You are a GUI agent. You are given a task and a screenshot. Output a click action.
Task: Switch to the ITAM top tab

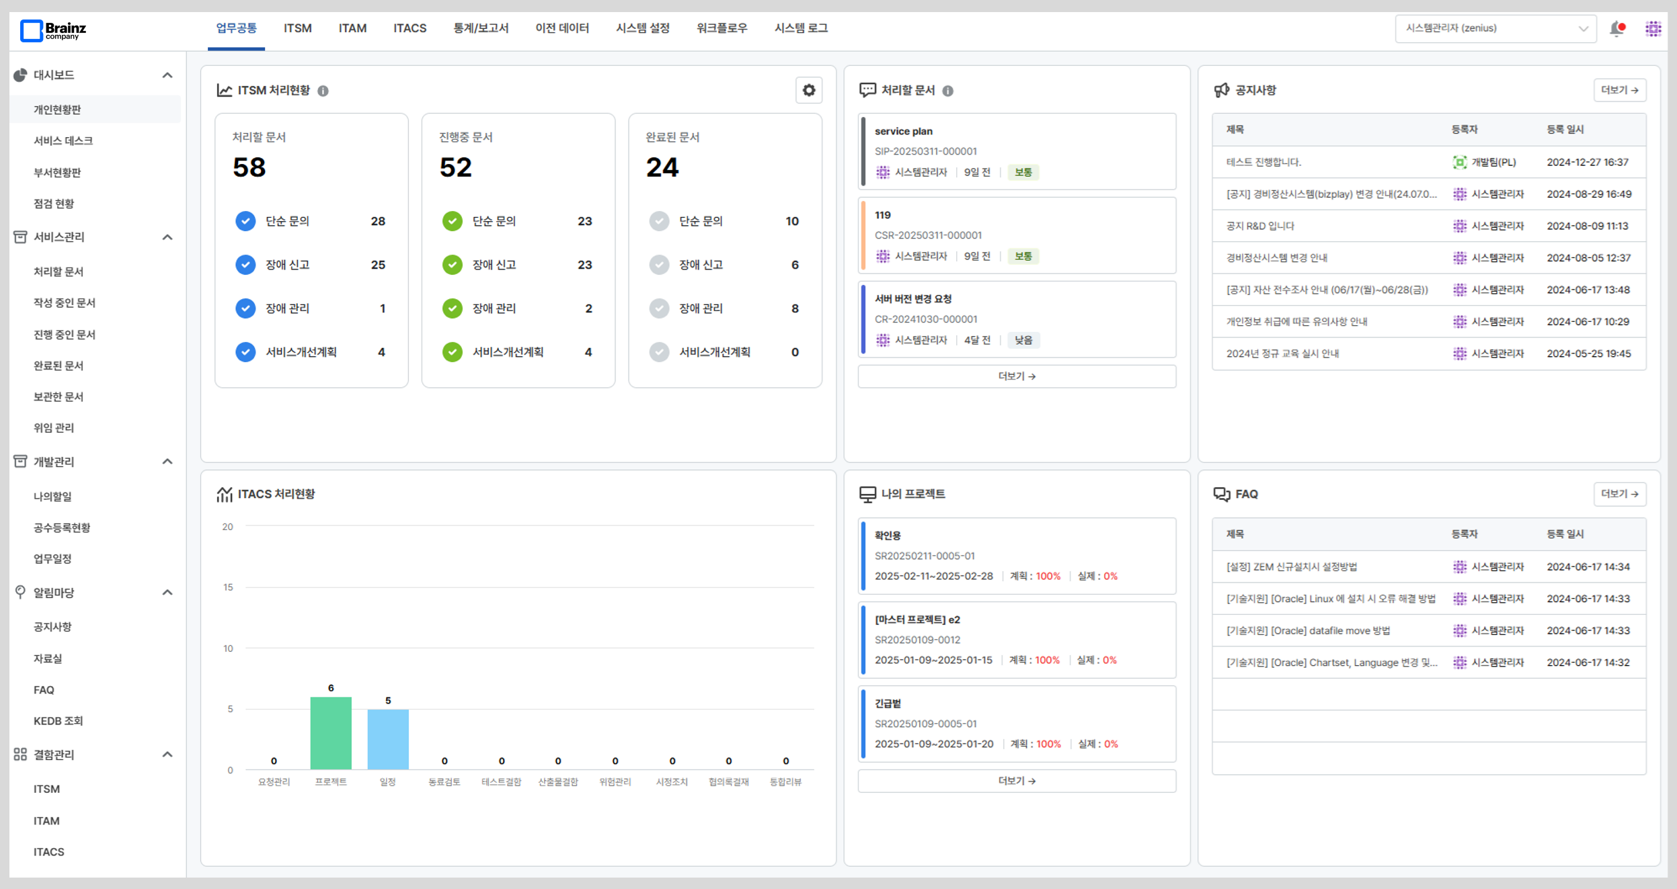(352, 28)
